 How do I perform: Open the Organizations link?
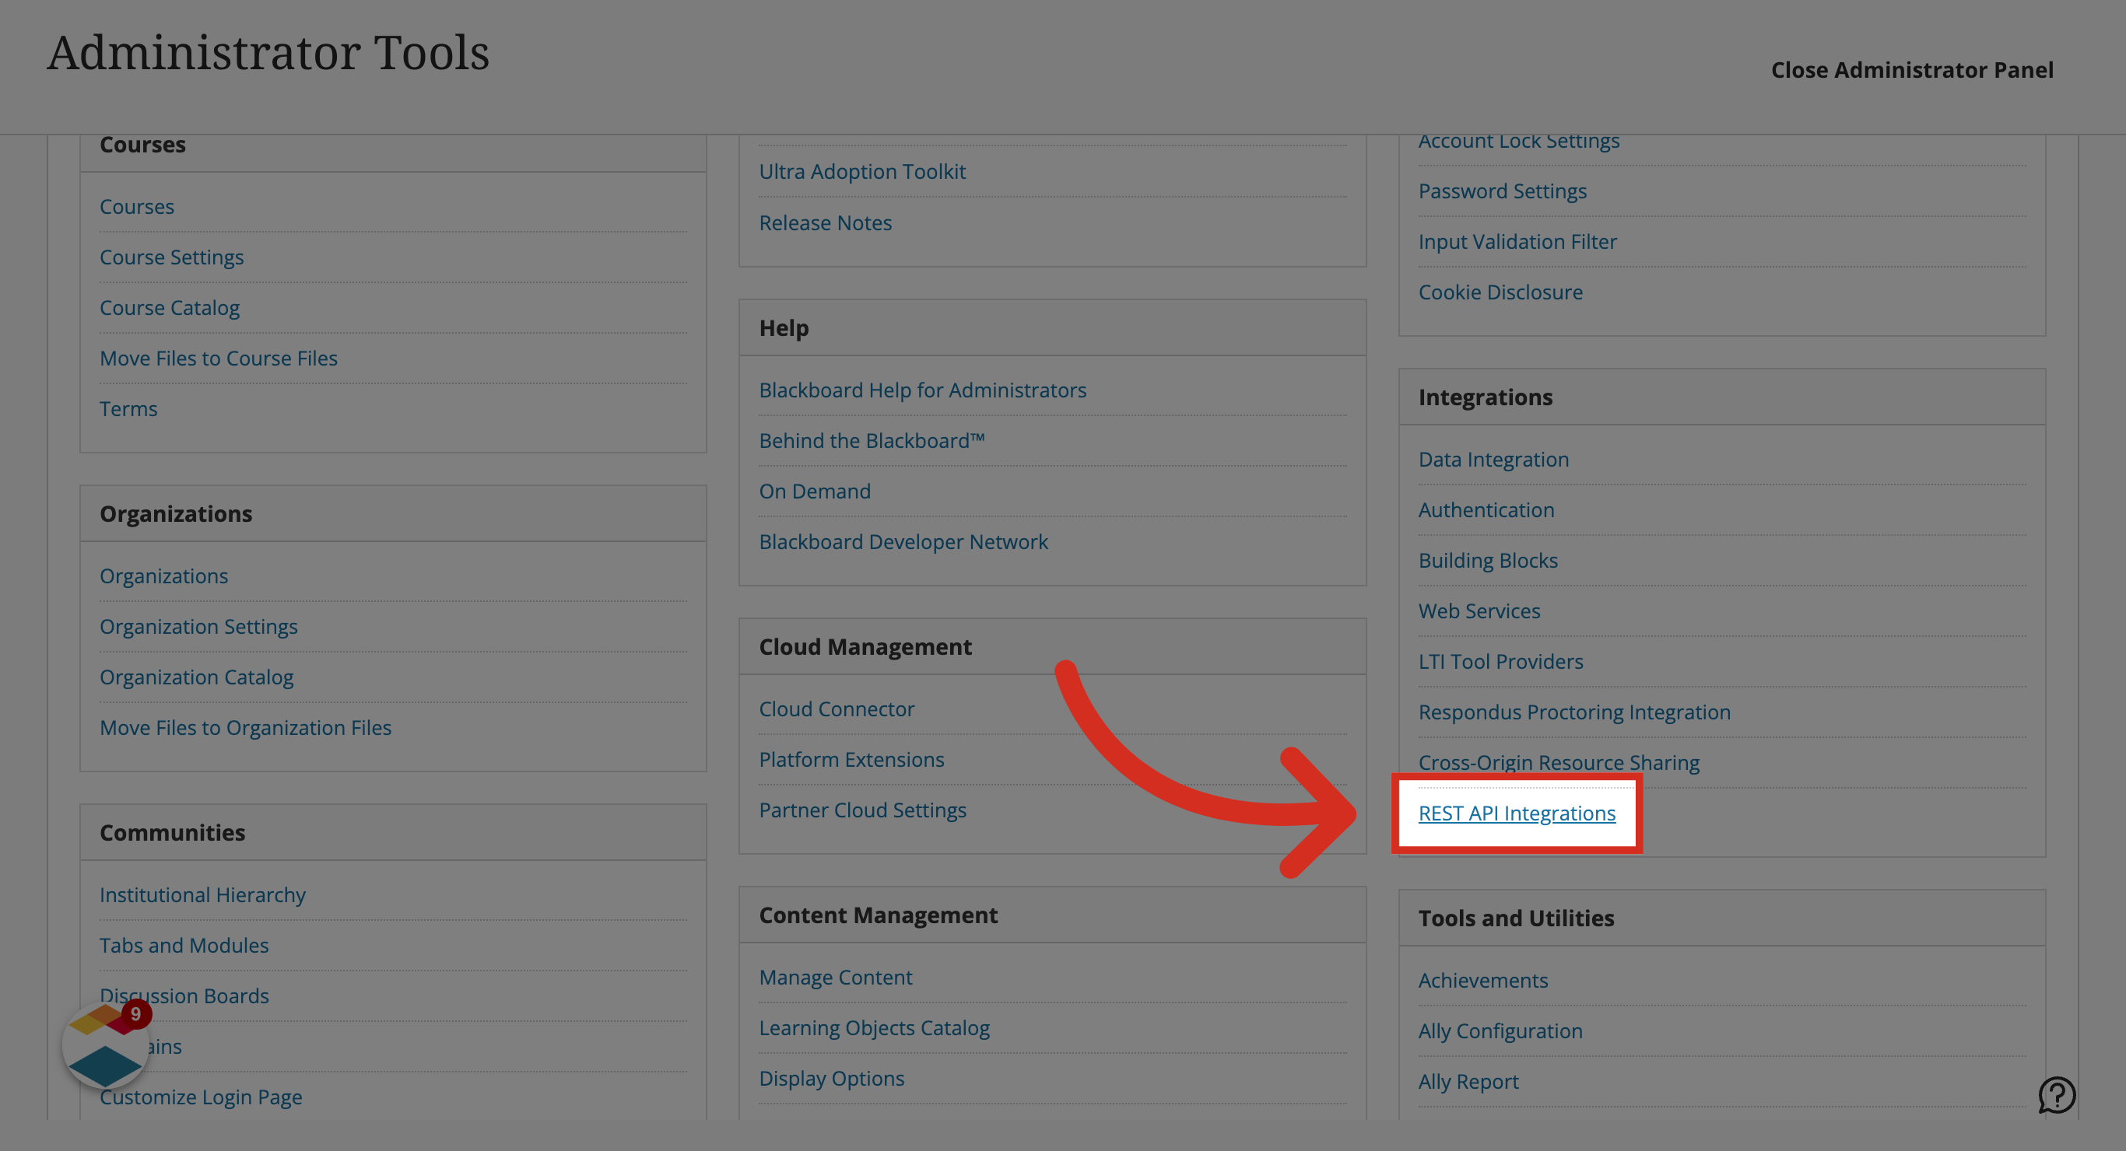164,576
